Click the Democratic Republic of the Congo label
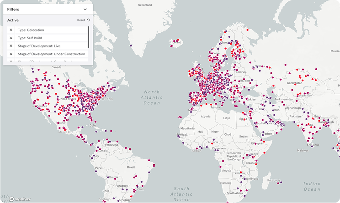Viewport: 340px width, 203px height. (x=234, y=156)
